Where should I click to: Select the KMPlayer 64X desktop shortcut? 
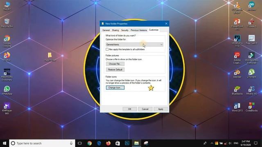(x=7, y=109)
